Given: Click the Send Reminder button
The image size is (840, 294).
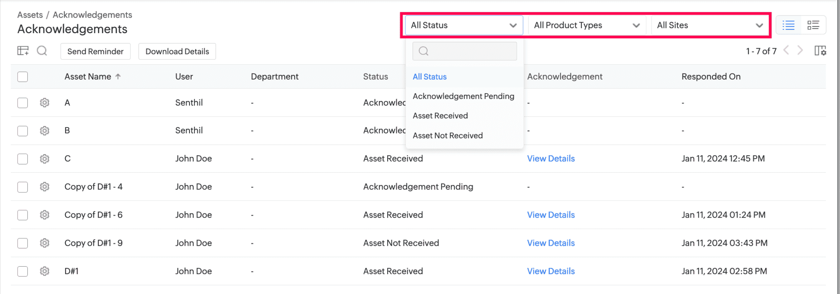Looking at the screenshot, I should point(95,51).
